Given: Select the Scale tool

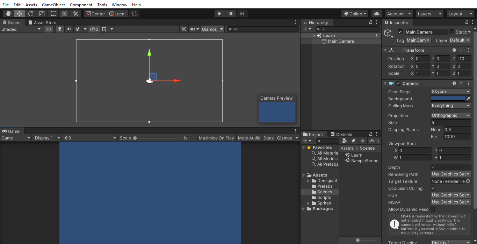Looking at the screenshot, I should point(42,14).
